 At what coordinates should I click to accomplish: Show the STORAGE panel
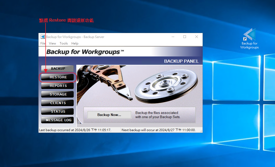coord(57,94)
